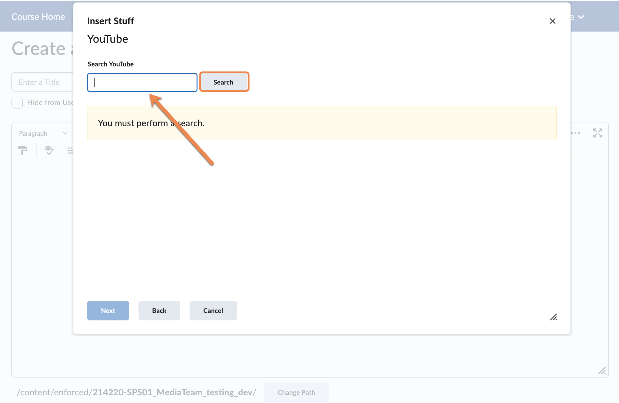This screenshot has height=403, width=619.
Task: Go back with the Back button
Action: (x=159, y=310)
